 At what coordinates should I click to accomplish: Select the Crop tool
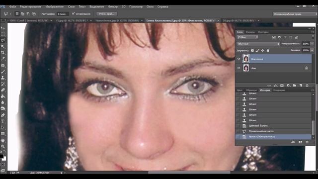3,53
